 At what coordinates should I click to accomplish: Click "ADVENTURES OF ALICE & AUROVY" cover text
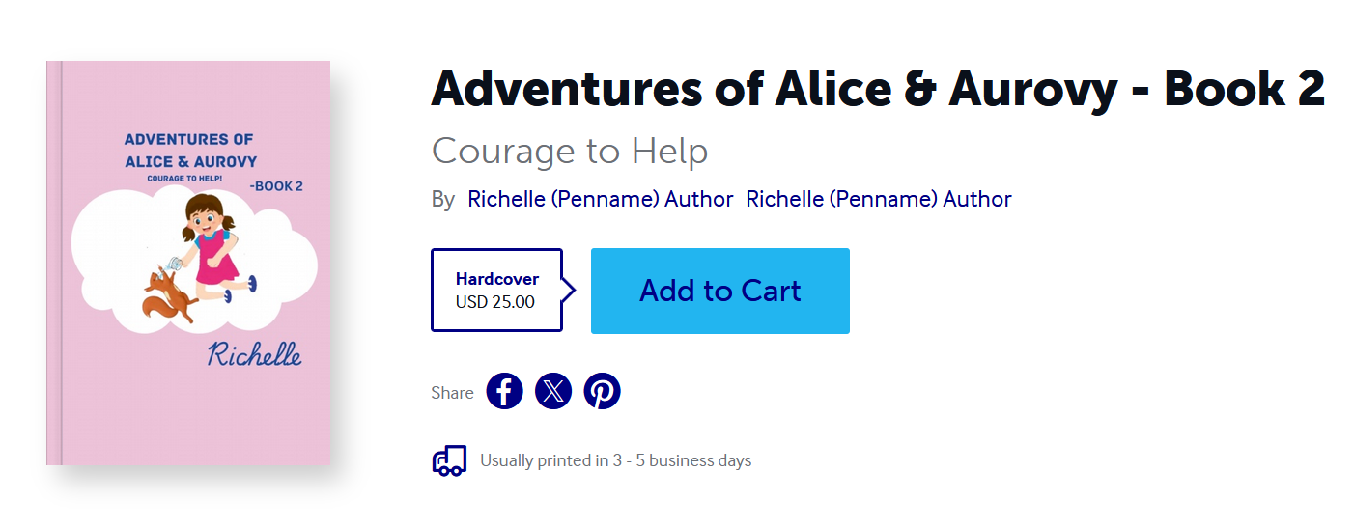(189, 151)
